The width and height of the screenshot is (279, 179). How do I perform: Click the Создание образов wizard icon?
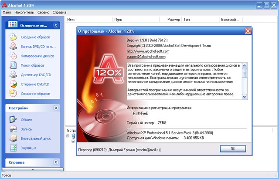coord(13,37)
